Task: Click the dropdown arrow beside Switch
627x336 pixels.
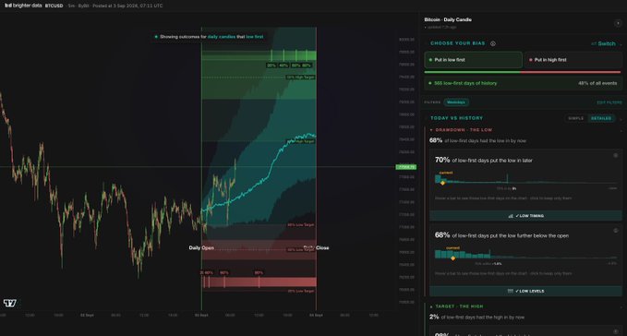Action: 621,44
